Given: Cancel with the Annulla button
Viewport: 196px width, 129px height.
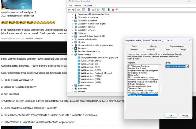Looking at the screenshot, I should coord(185,116).
